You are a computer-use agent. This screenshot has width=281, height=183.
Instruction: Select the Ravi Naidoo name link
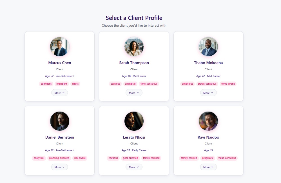(x=208, y=137)
